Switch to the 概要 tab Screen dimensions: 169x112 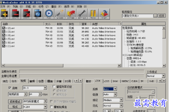(x=88, y=81)
